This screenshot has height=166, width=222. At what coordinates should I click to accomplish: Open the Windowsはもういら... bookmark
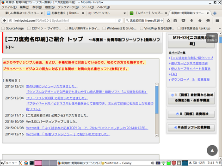120,28
